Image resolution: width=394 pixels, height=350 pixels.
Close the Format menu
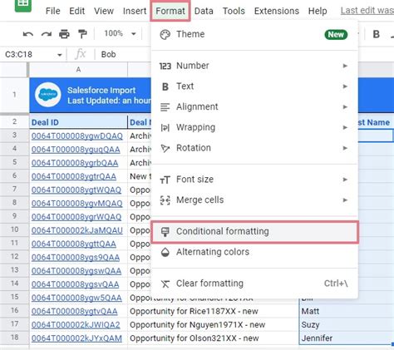pos(170,11)
